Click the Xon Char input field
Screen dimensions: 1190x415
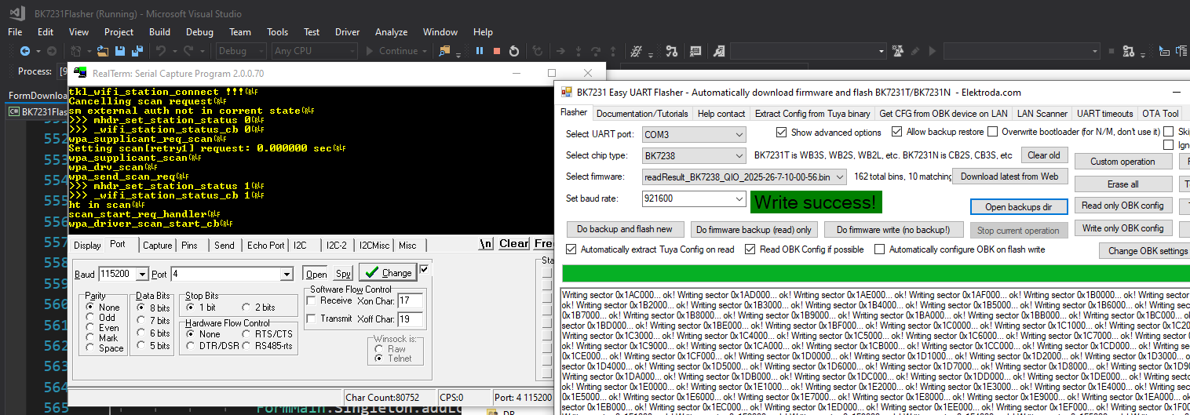[x=411, y=300]
